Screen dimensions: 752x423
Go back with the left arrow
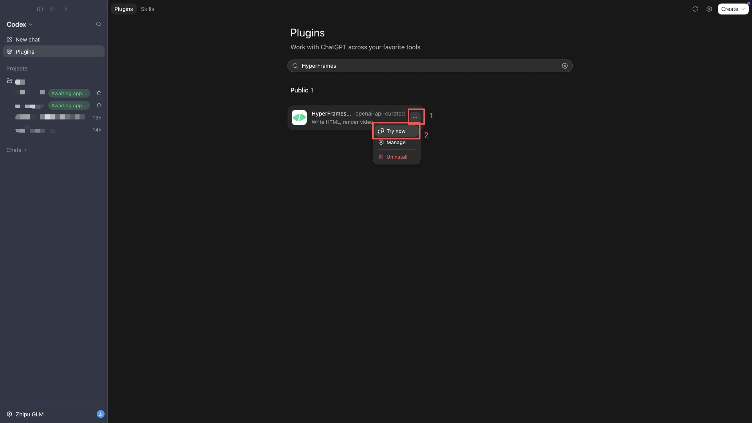point(52,9)
